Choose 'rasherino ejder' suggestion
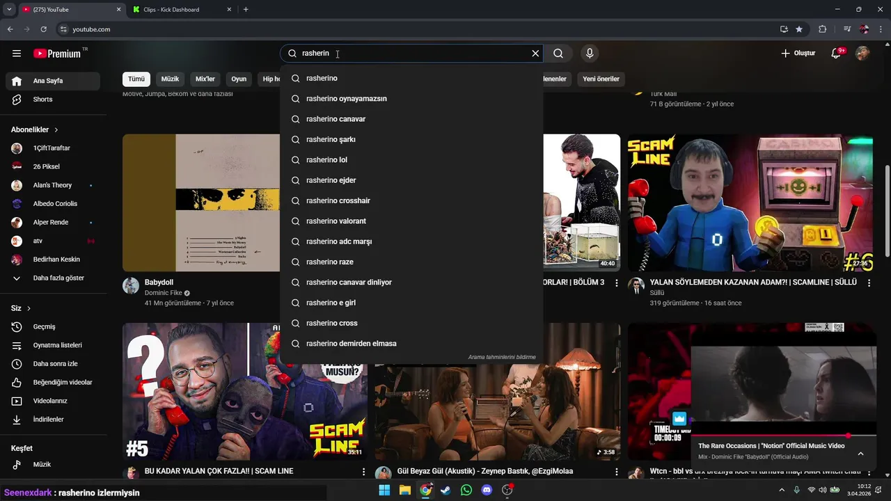Image resolution: width=891 pixels, height=501 pixels. tap(411, 180)
